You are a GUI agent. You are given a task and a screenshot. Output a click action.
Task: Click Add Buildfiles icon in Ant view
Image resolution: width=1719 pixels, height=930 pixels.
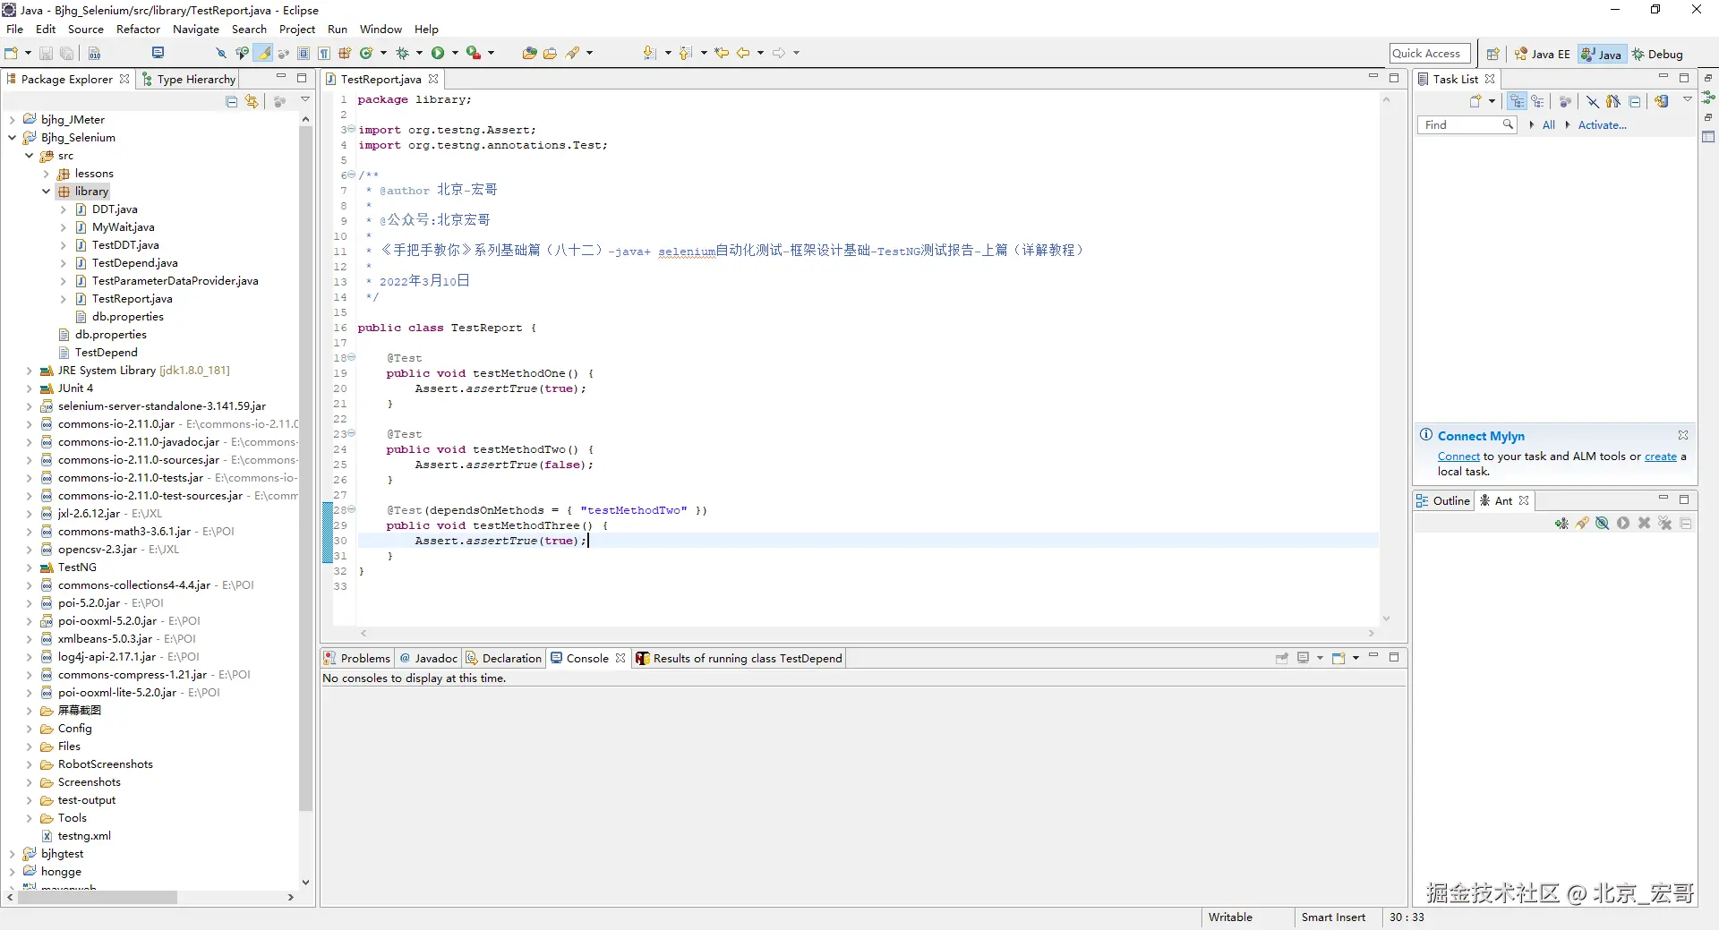coord(1561,524)
